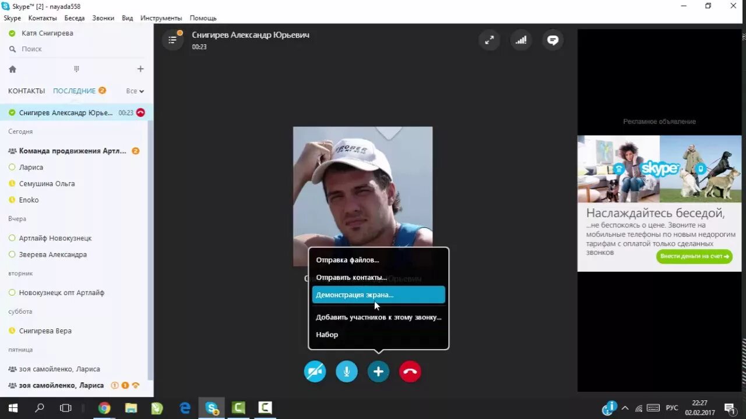
Task: Open the Инструменты menu
Action: (161, 18)
